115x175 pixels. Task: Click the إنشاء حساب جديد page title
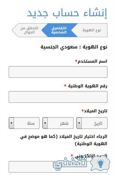point(67,14)
